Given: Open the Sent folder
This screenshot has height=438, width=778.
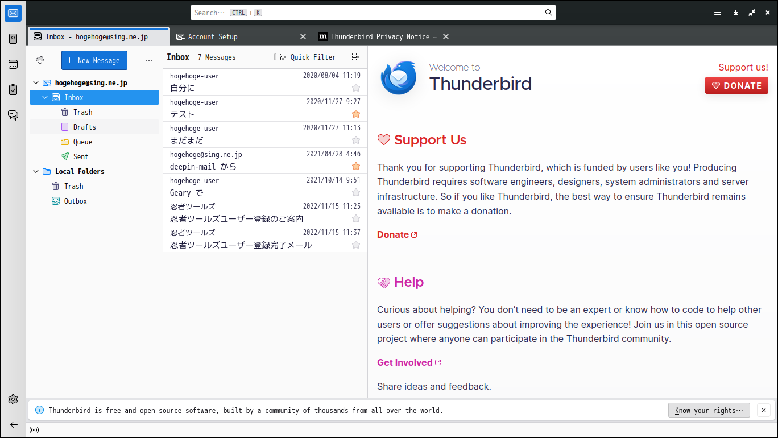Looking at the screenshot, I should click(94, 156).
